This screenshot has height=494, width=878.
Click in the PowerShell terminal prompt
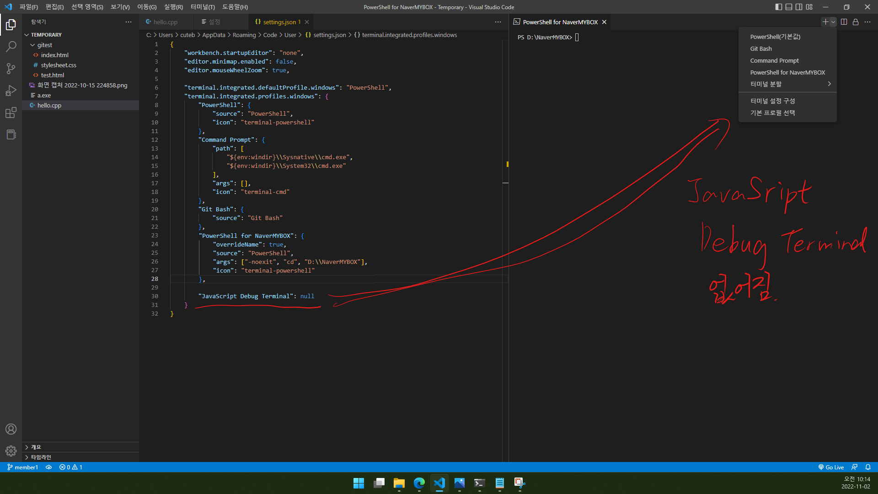click(548, 38)
